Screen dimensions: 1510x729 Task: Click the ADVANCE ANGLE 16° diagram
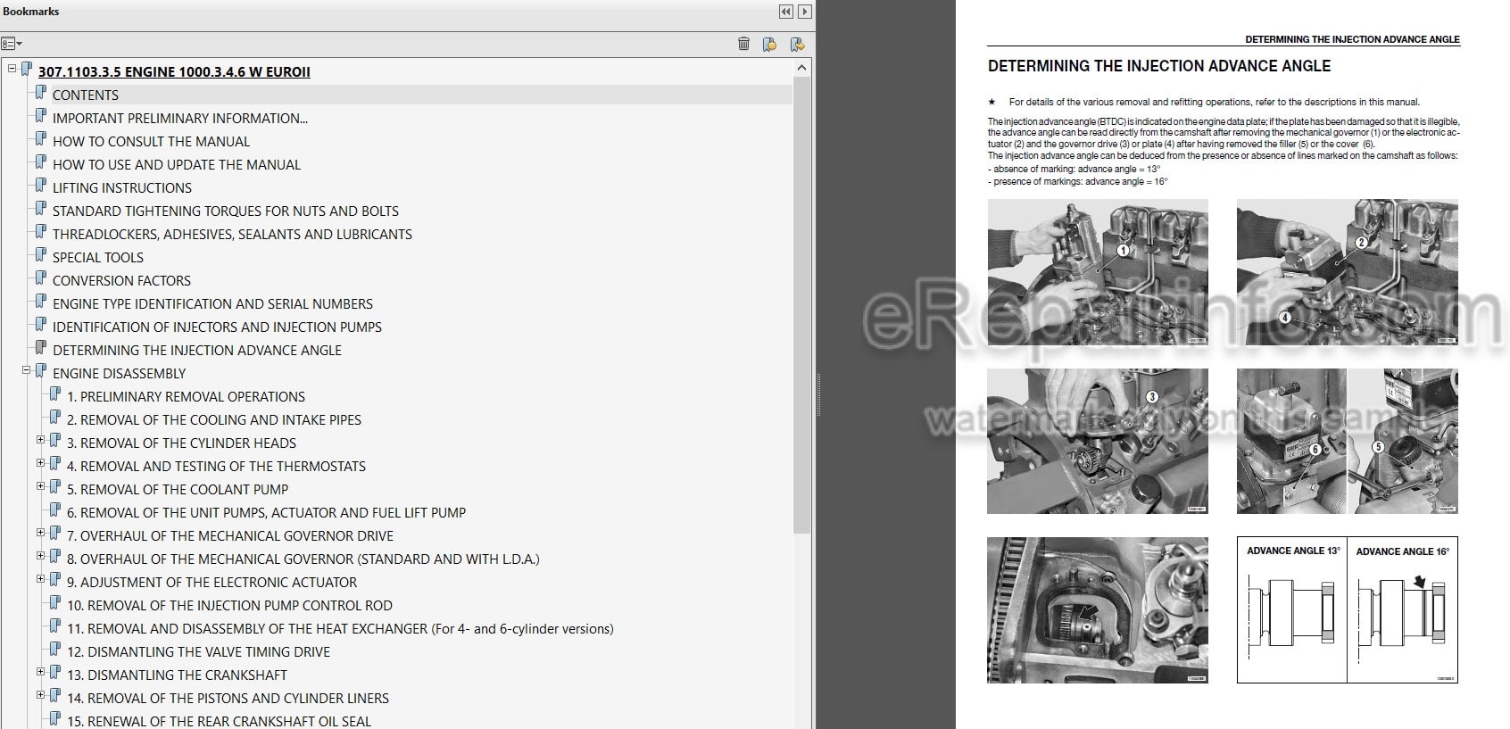tap(1403, 610)
